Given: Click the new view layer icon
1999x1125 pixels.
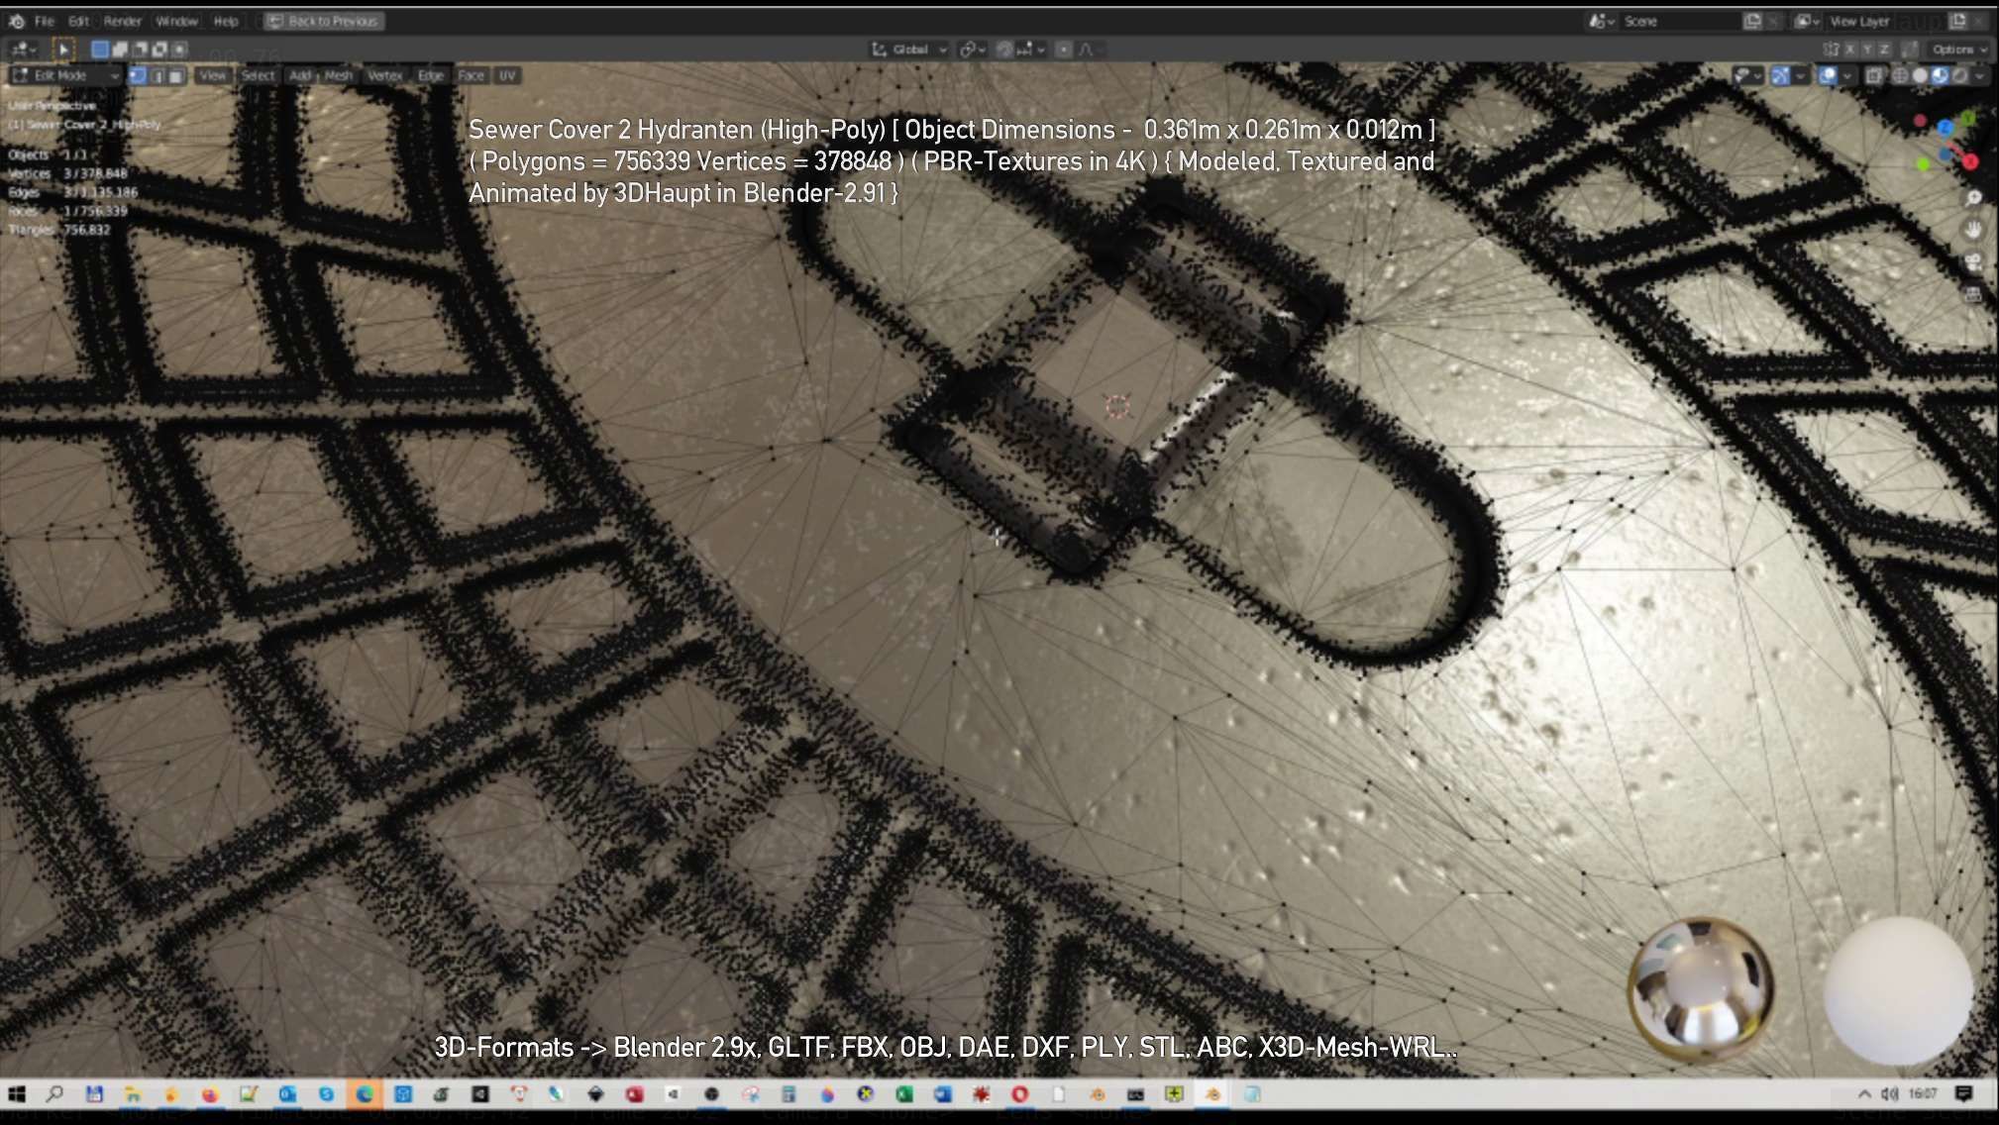Looking at the screenshot, I should click(x=1957, y=21).
